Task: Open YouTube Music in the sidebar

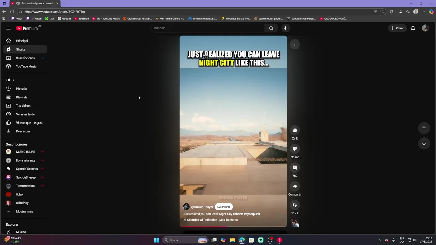Action: click(x=25, y=66)
